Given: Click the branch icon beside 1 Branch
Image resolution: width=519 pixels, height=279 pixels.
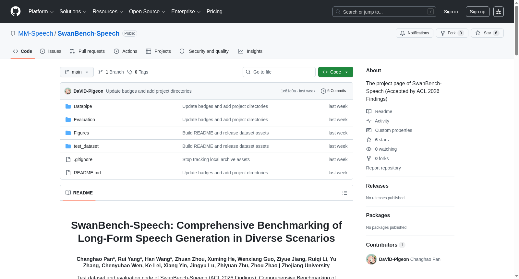Looking at the screenshot, I should click(x=101, y=72).
